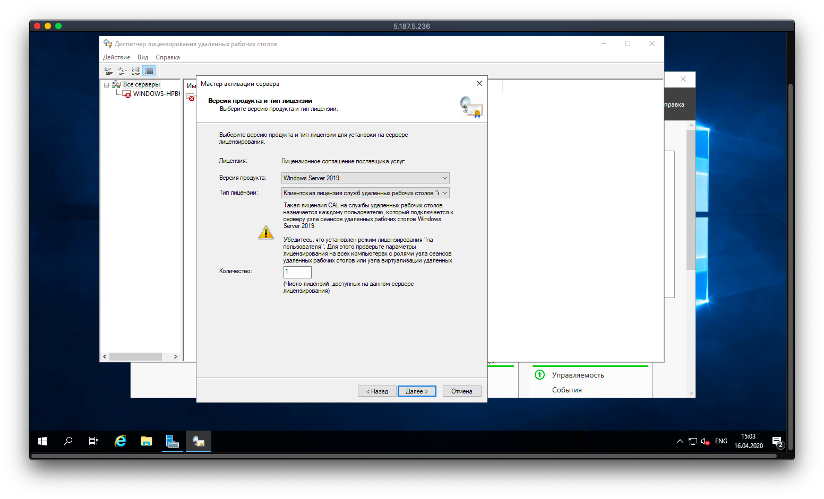Switch to list view in toolbar
The image size is (824, 499).
click(x=136, y=71)
